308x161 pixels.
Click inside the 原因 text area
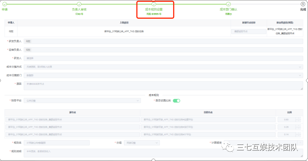click(x=164, y=86)
